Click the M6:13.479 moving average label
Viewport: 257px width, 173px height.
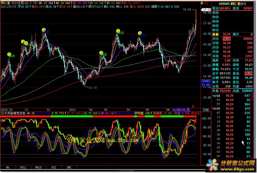pos(130,3)
